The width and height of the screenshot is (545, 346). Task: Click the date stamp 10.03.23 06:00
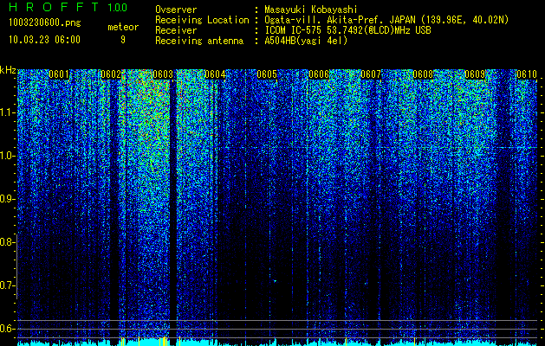(x=44, y=40)
